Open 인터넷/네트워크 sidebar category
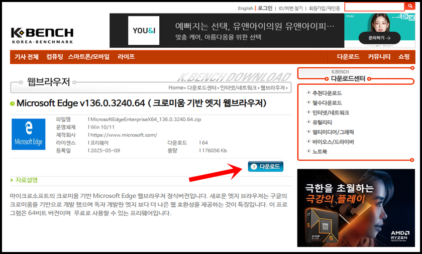This screenshot has width=422, height=254. click(x=331, y=112)
